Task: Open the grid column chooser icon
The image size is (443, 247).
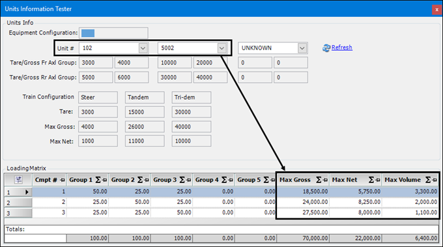Action: [x=18, y=180]
